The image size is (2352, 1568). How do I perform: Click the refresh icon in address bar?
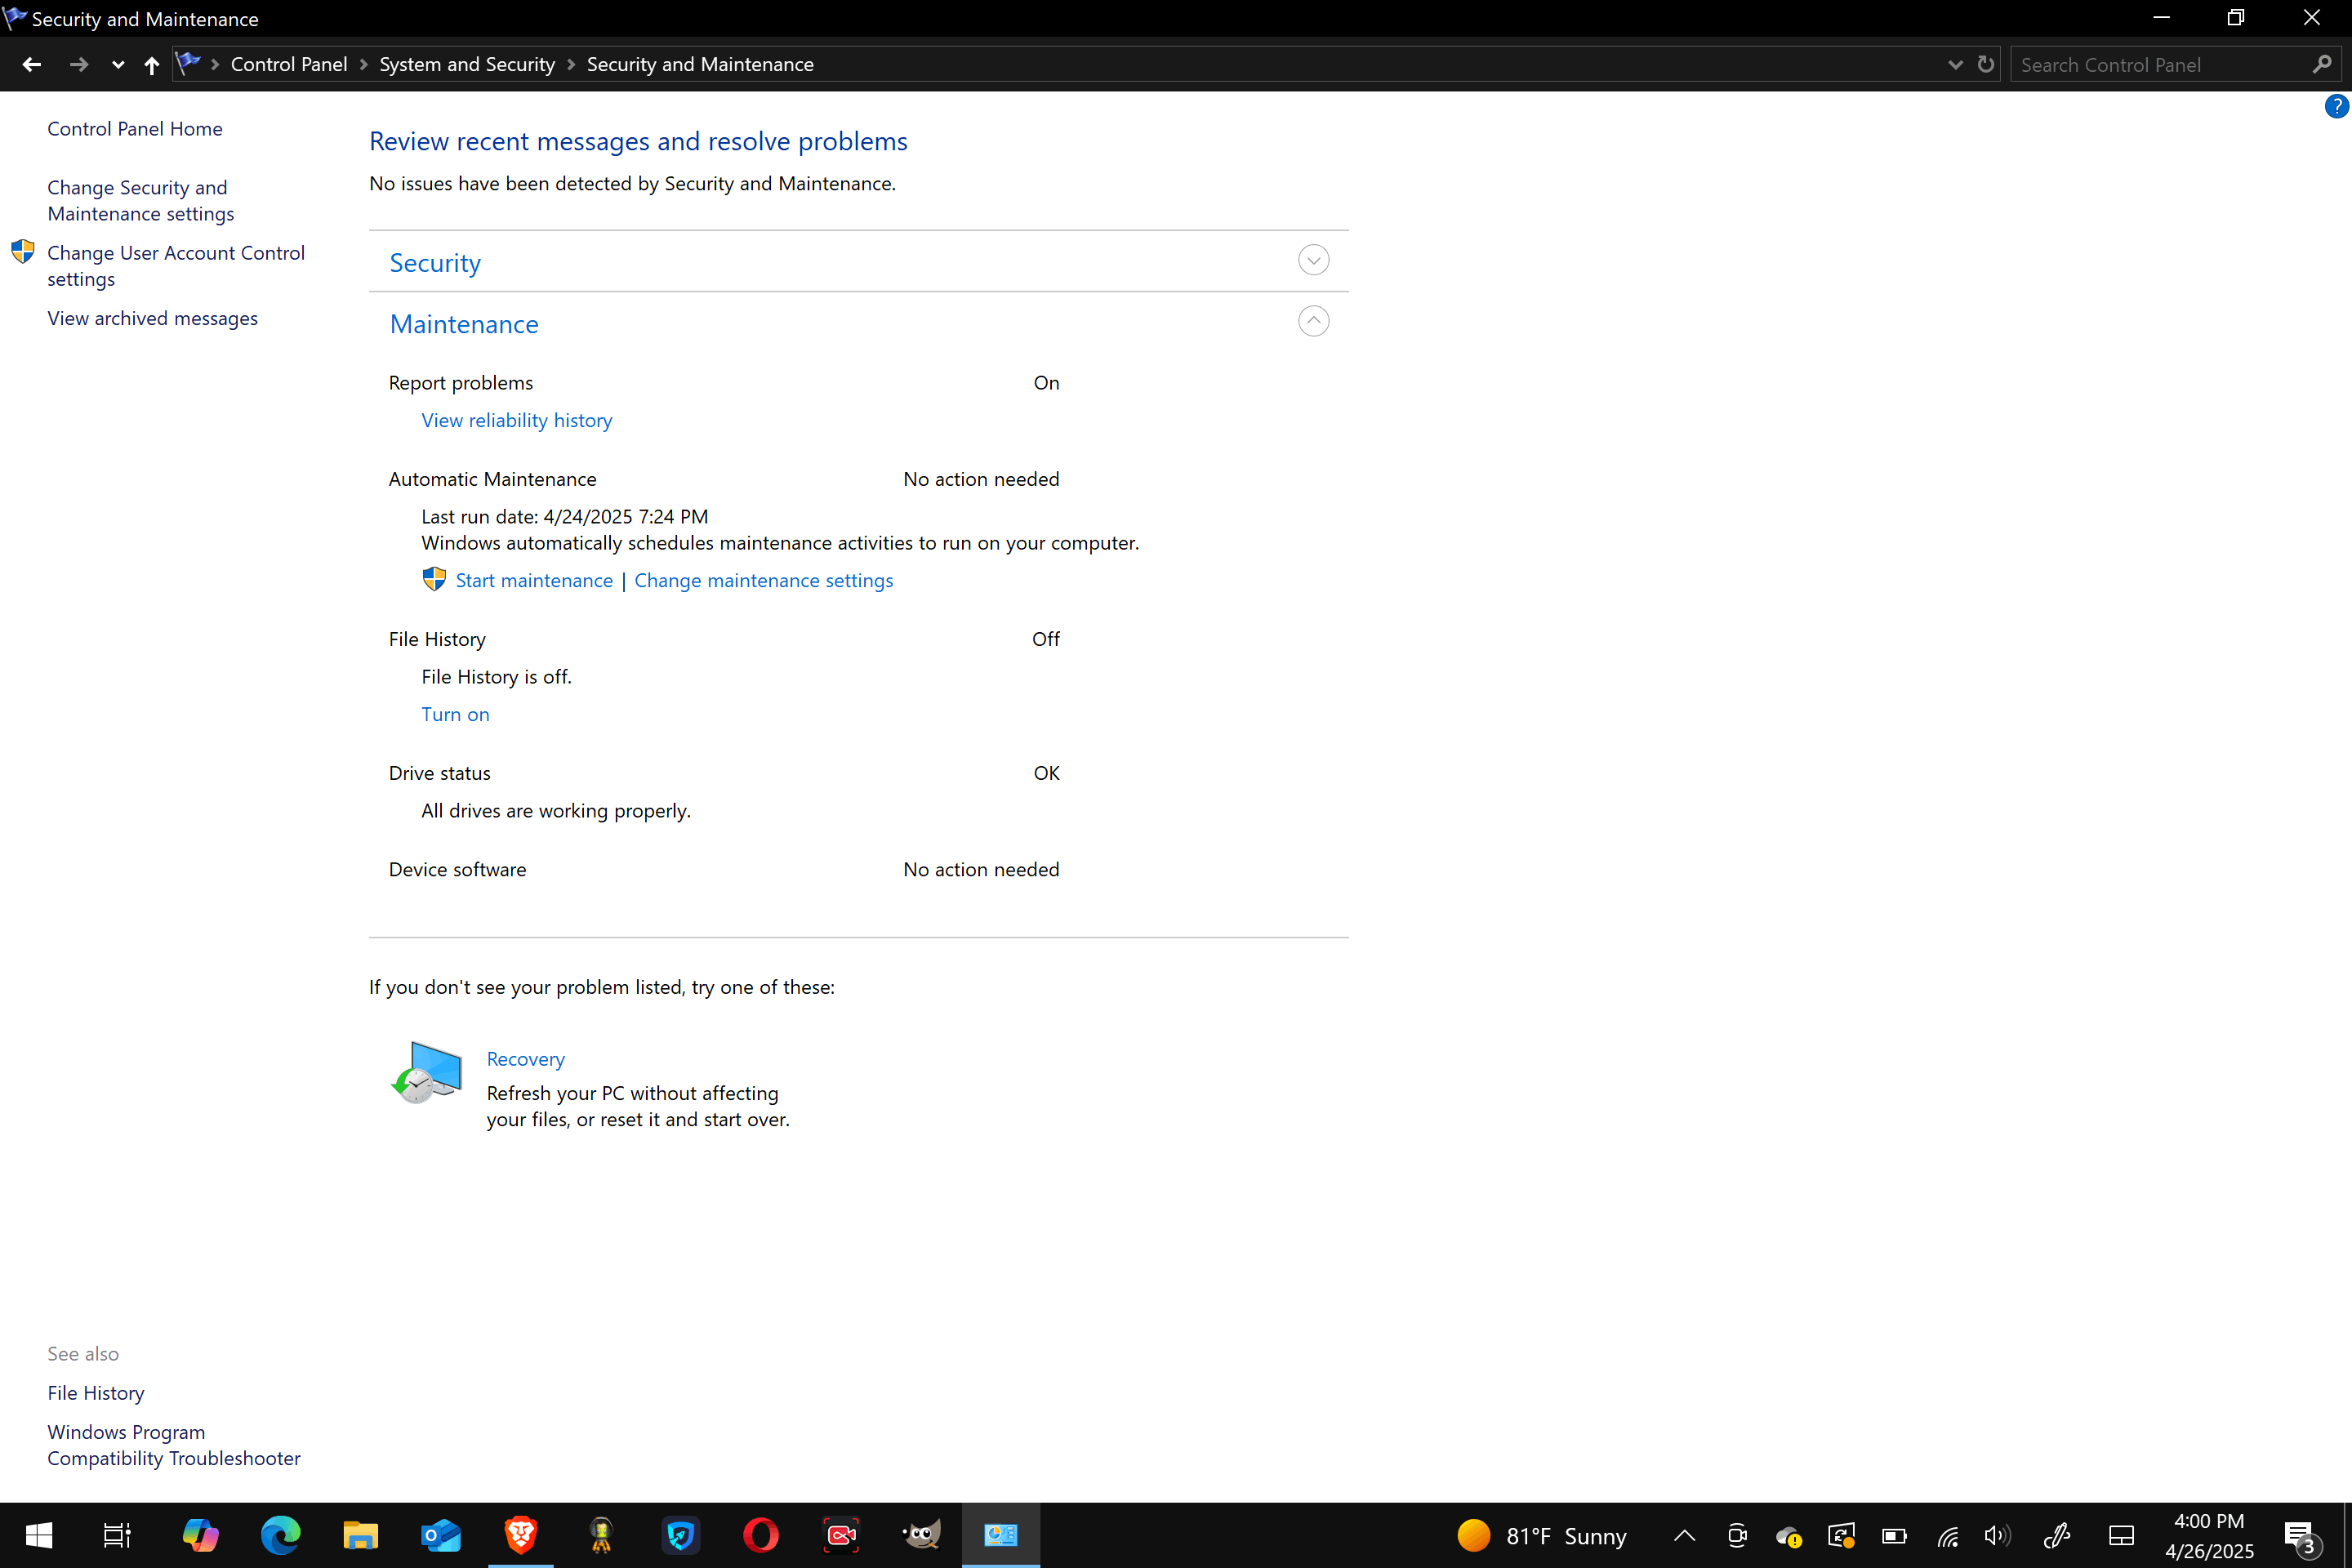tap(1985, 65)
